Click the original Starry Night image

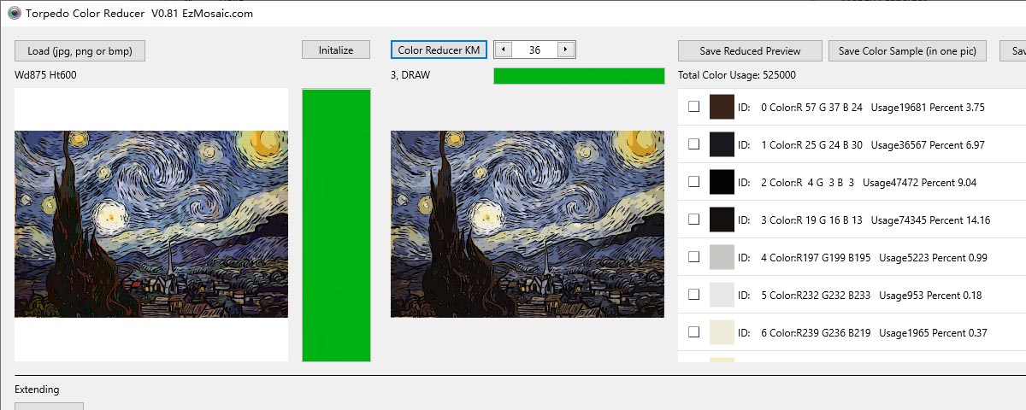click(151, 224)
